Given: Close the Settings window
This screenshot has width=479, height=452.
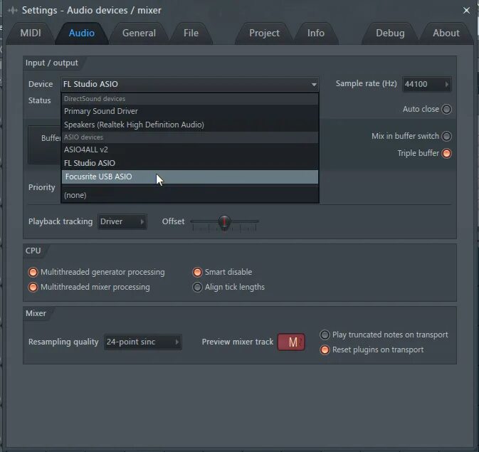Looking at the screenshot, I should tap(466, 11).
